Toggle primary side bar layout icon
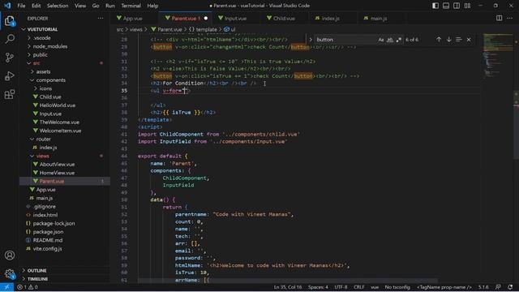 pos(435,6)
